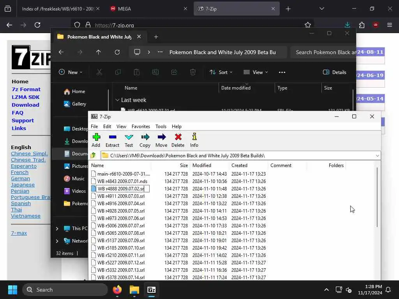This screenshot has width=399, height=299.
Task: Click the Comment column header in 7-Zip
Action: pyautogui.click(x=287, y=165)
